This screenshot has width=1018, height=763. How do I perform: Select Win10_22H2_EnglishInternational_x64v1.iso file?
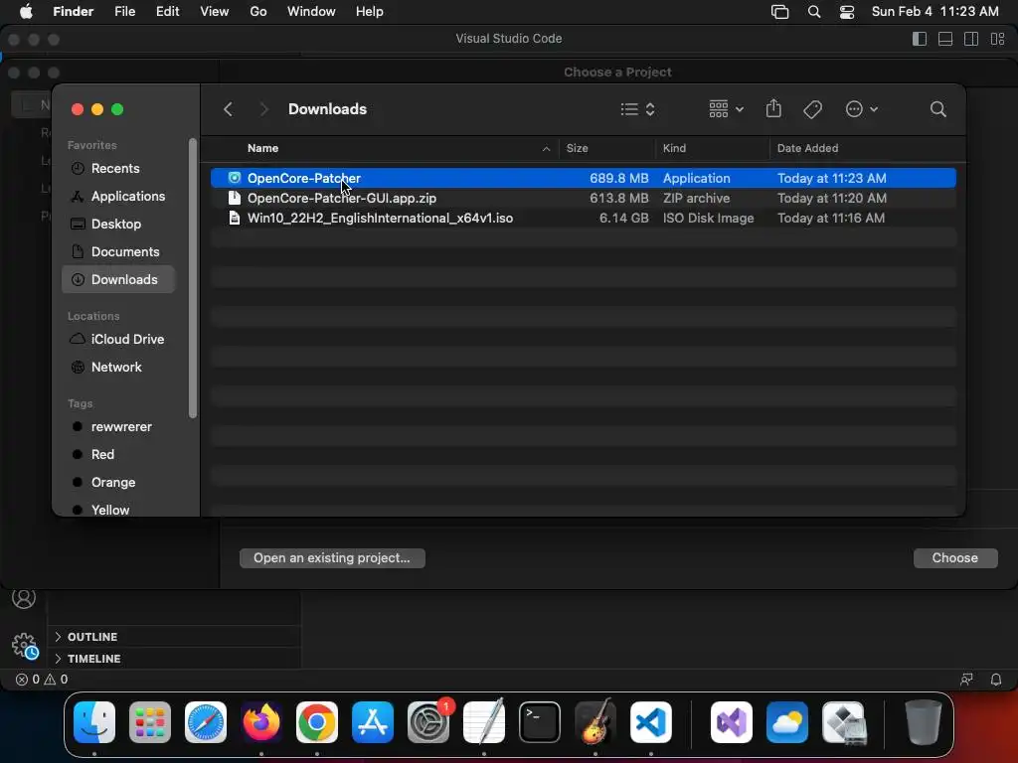(583, 218)
